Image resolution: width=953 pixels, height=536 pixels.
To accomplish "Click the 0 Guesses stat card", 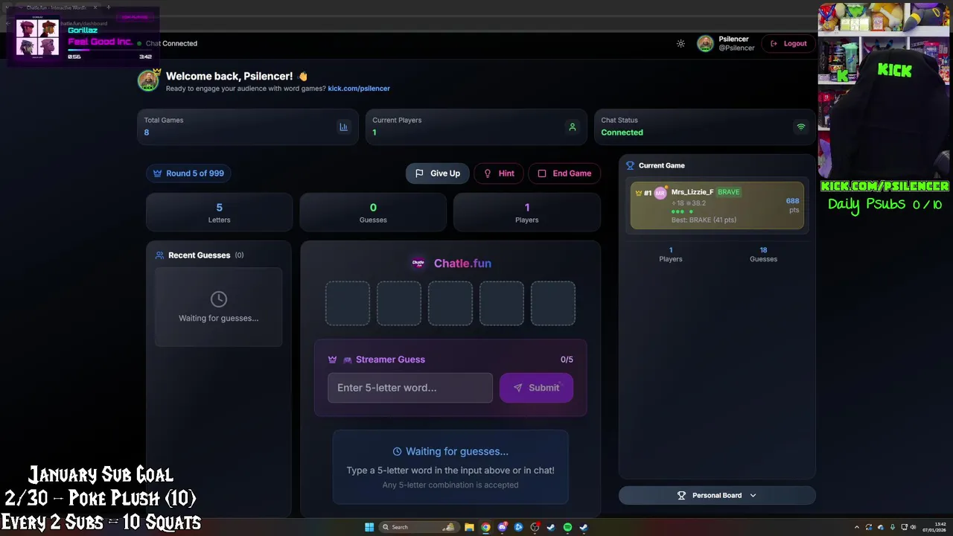I will (x=373, y=212).
